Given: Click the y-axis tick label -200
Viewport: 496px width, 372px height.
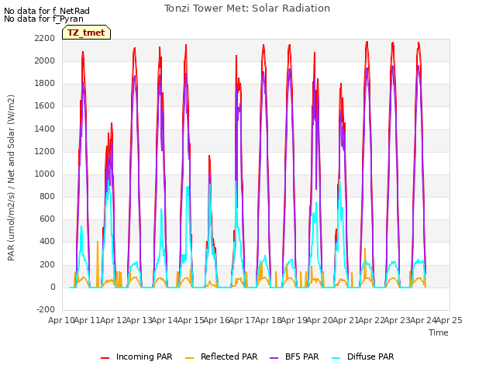Looking at the screenshot, I should [x=46, y=309].
